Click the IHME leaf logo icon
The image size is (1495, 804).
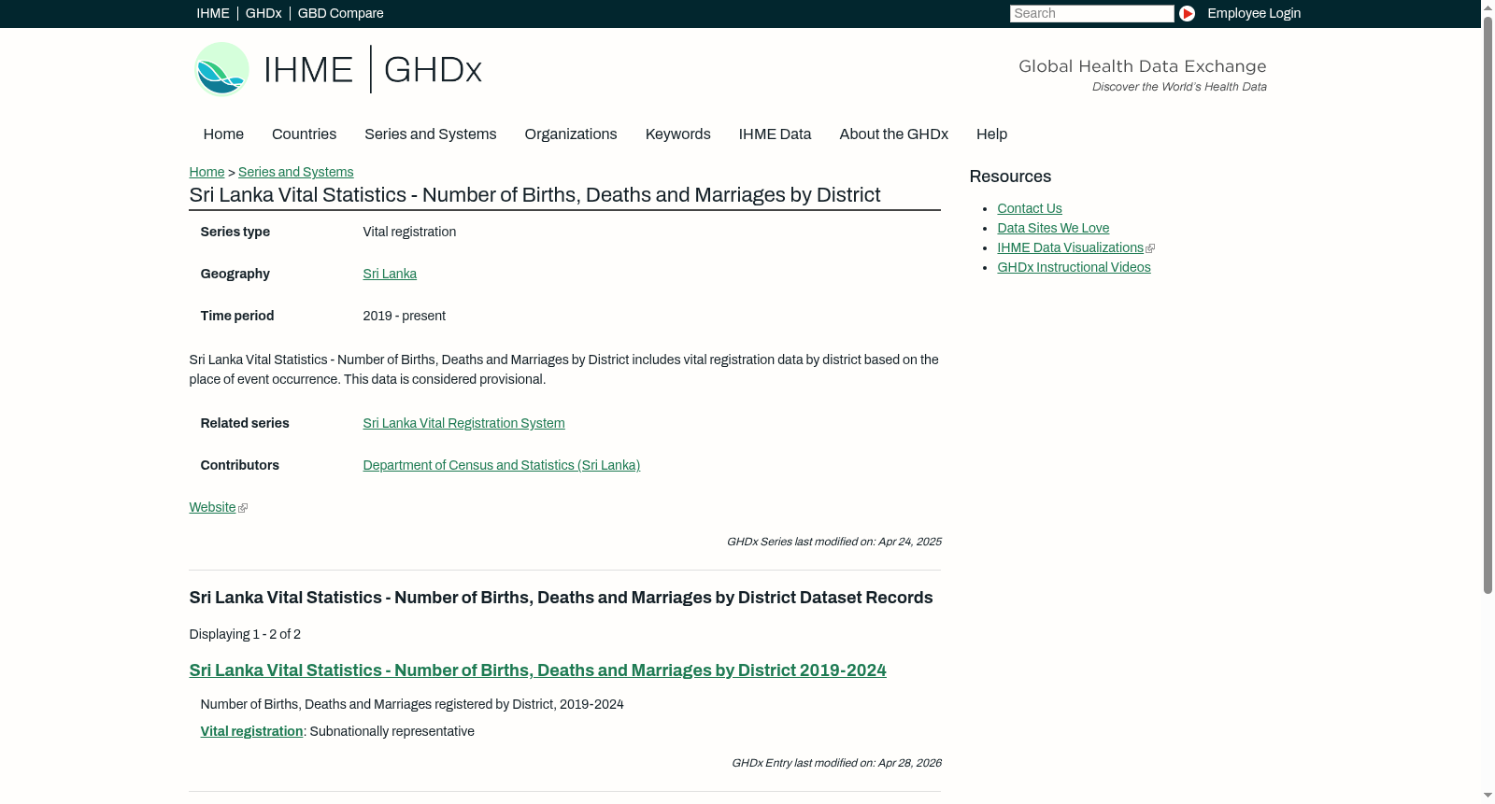[x=221, y=69]
